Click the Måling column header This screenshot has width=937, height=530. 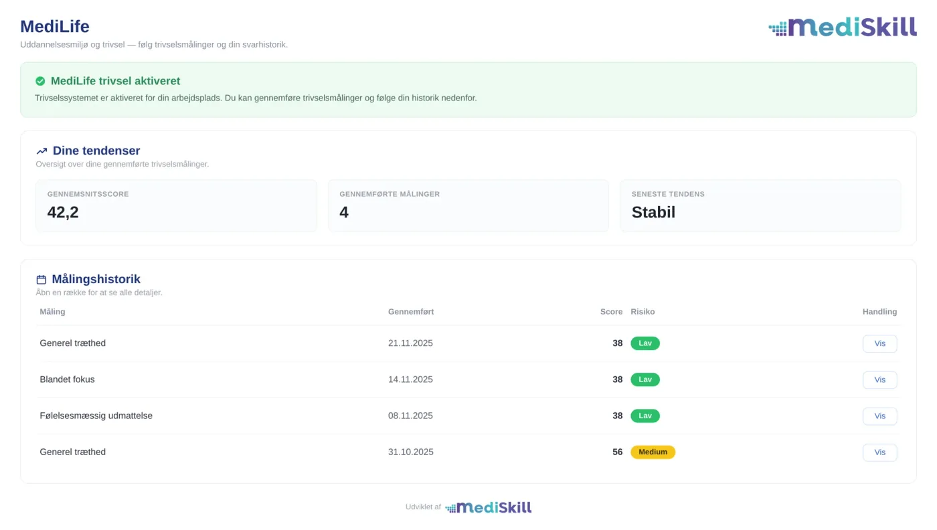pos(53,312)
